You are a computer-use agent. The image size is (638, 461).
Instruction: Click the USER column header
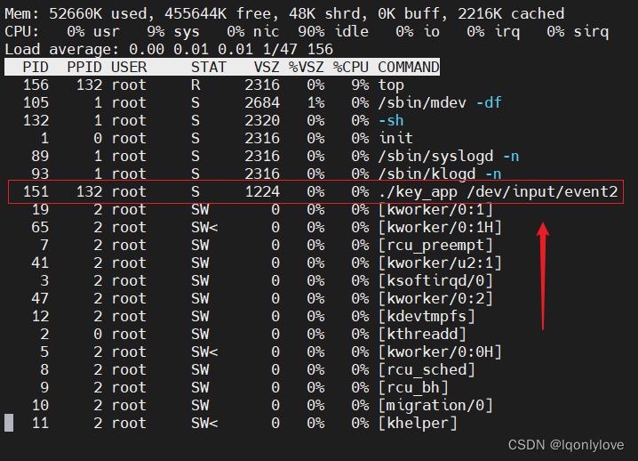[129, 67]
